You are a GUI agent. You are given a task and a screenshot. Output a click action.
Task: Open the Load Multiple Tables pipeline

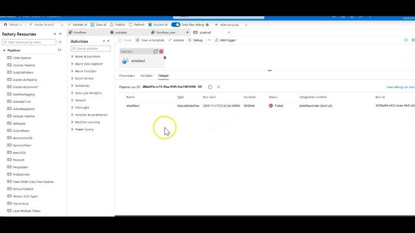(27, 211)
